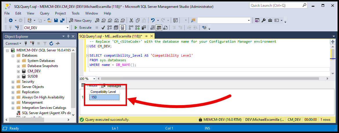Switch to the Messages results tab
This screenshot has width=339, height=133.
(x=111, y=86)
